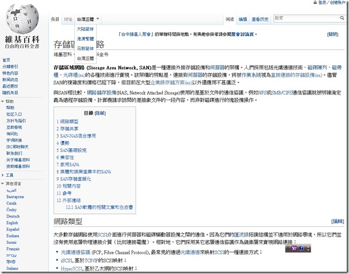This screenshot has height=274, width=349.
Task: Jump to contents entry 2 存儲共享
Action: click(x=67, y=129)
